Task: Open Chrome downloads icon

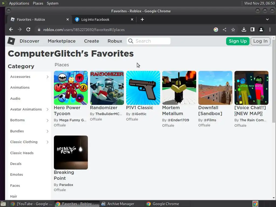Action: (x=244, y=30)
